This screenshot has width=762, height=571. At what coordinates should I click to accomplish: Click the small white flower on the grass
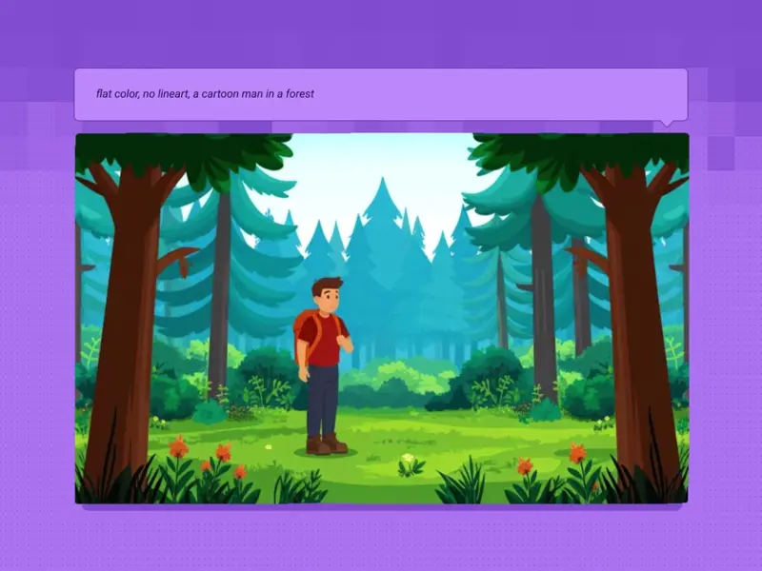[410, 461]
